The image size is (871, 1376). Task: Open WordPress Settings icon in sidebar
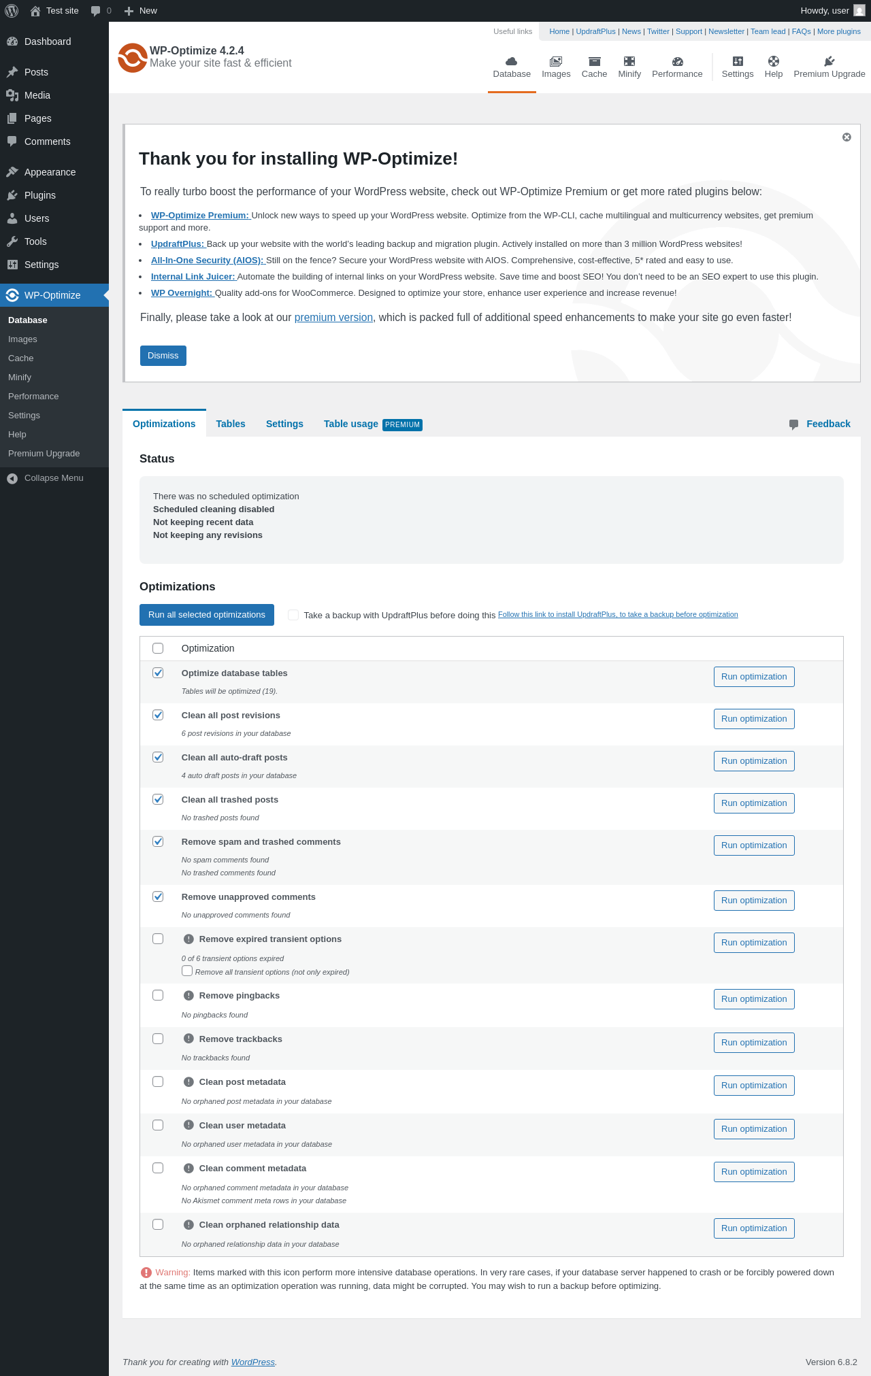12,265
